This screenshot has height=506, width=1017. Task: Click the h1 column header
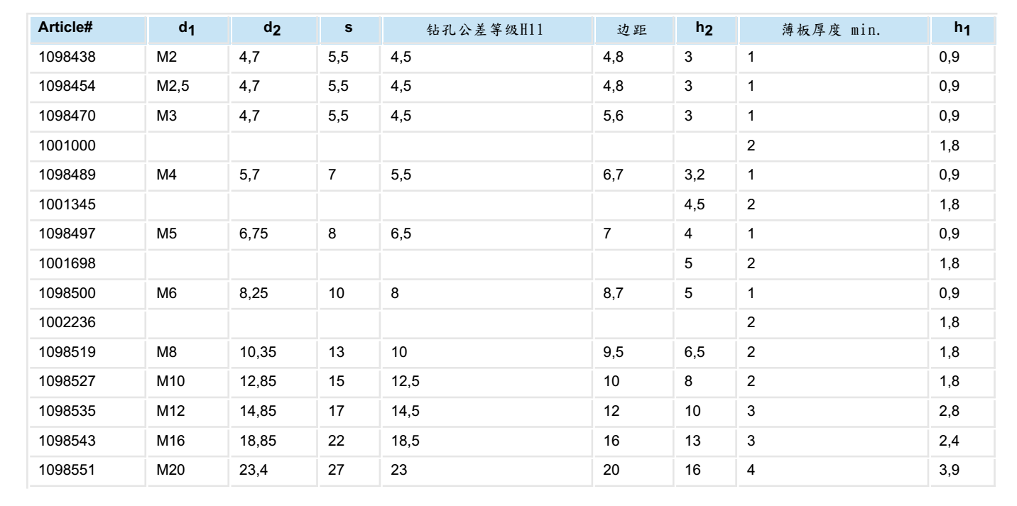pyautogui.click(x=962, y=29)
